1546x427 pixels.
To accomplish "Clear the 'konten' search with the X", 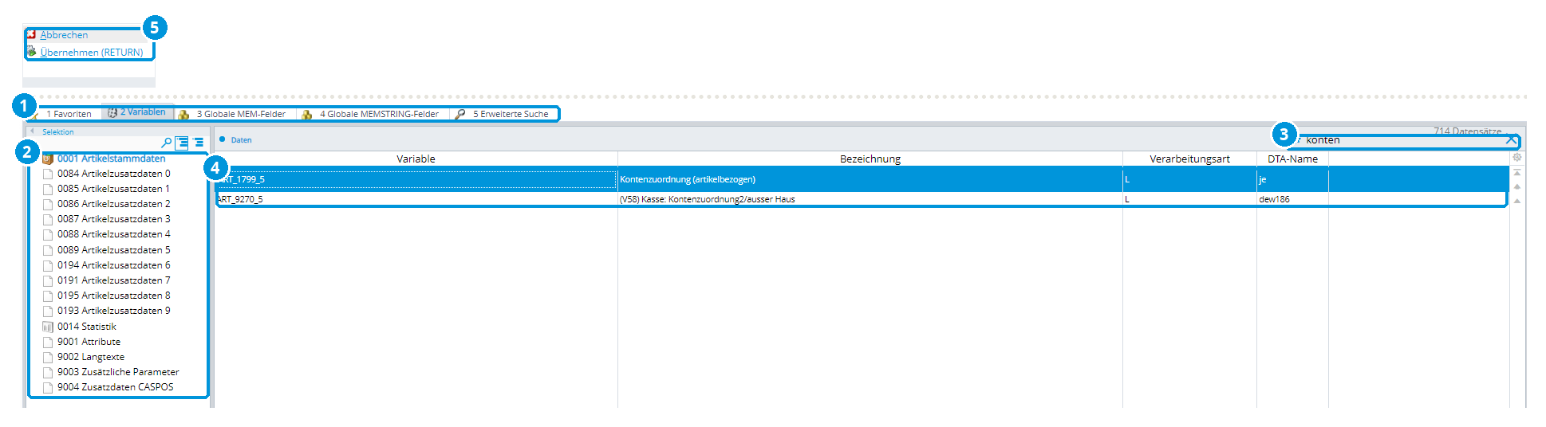I will tap(1510, 140).
